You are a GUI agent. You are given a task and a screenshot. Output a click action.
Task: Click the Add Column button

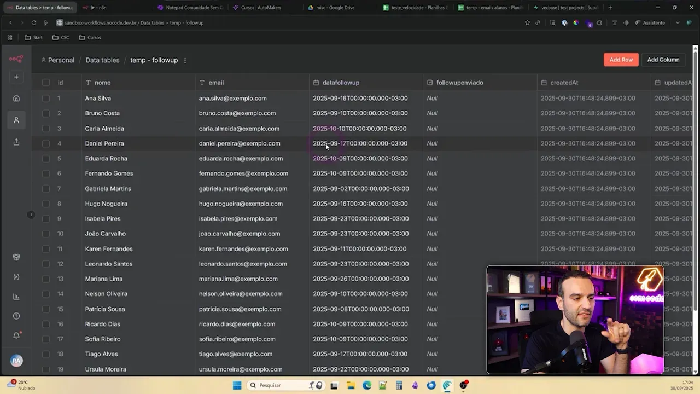663,60
